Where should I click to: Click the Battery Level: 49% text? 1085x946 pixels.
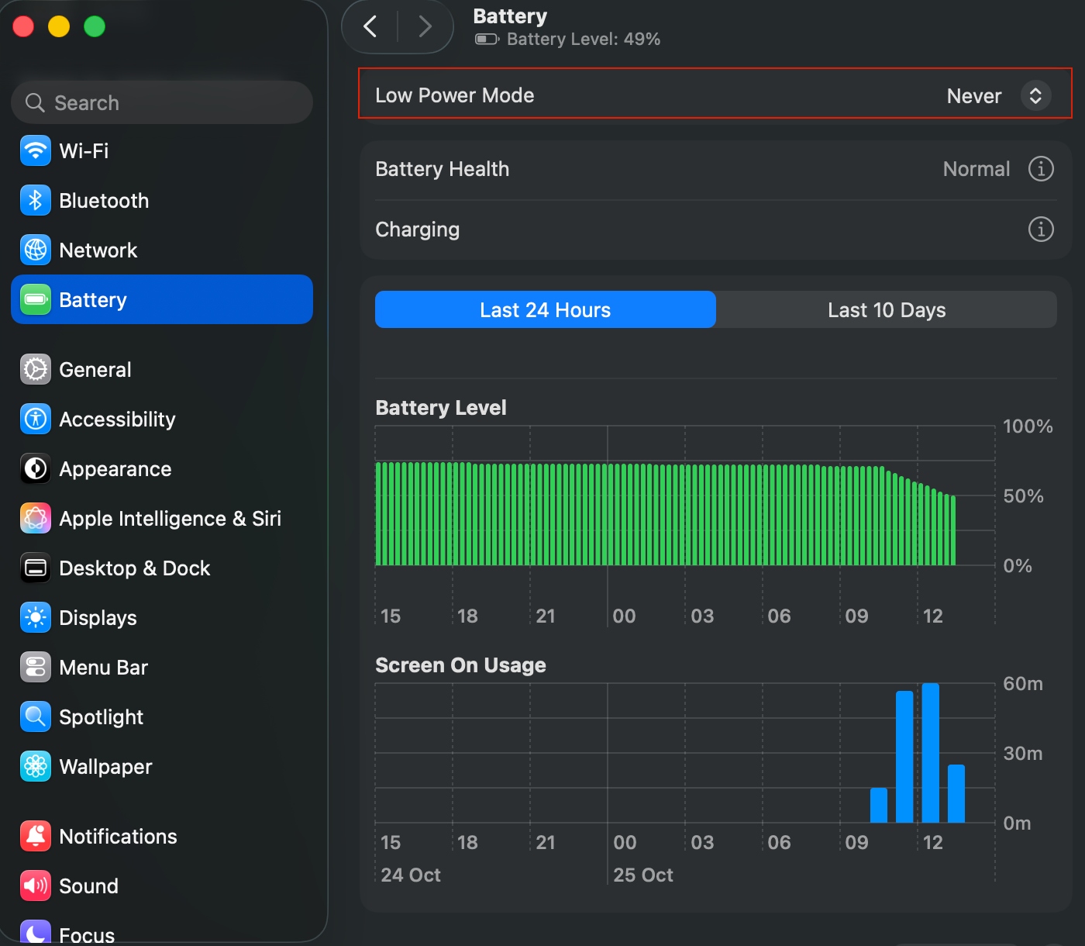coord(584,39)
